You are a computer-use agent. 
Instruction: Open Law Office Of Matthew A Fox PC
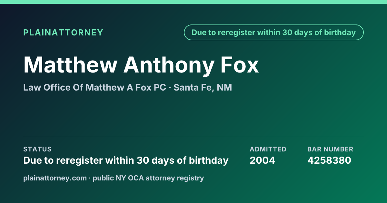click(x=94, y=87)
